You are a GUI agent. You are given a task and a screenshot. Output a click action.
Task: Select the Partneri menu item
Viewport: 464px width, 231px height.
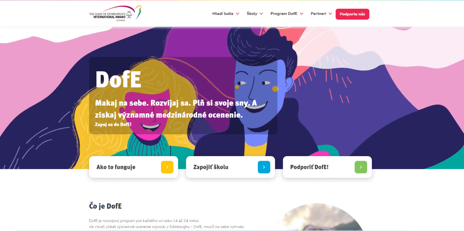(x=318, y=14)
